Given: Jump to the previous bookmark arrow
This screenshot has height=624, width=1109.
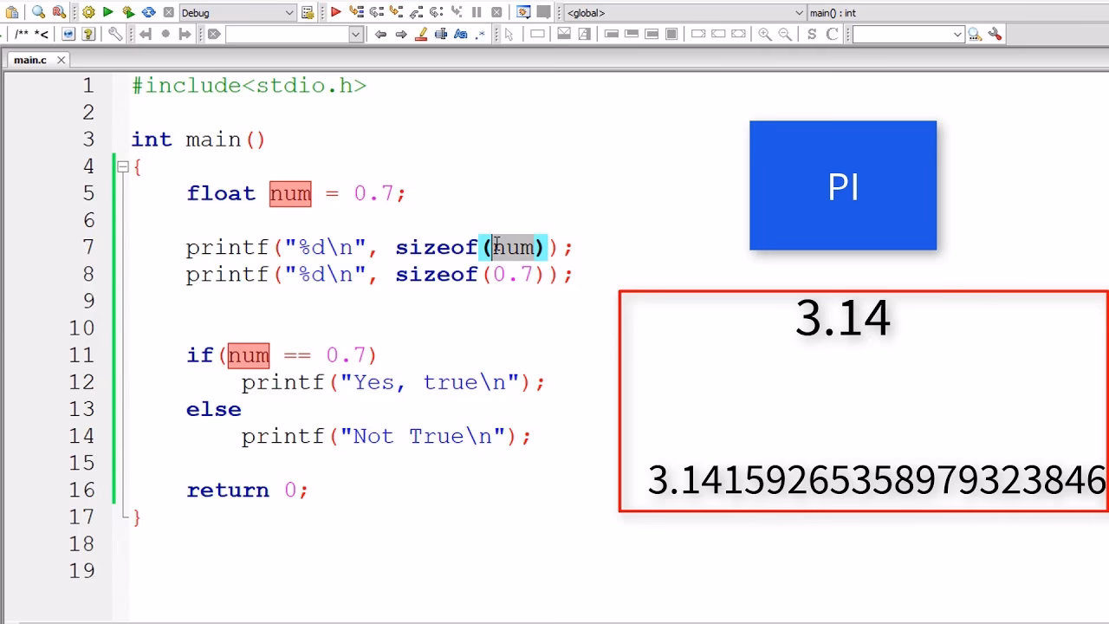Looking at the screenshot, I should [145, 34].
